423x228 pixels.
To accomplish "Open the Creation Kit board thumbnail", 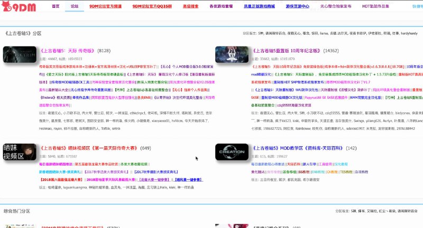I will (232, 152).
